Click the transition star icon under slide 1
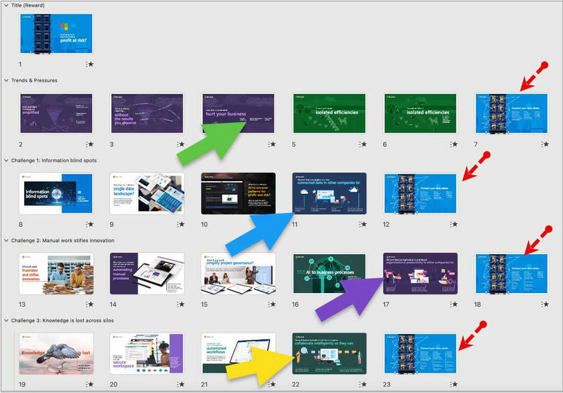563x393 pixels. pyautogui.click(x=89, y=64)
